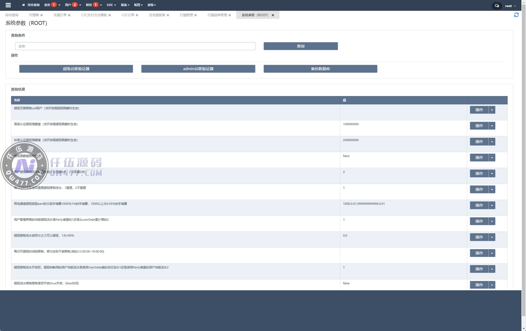The image size is (526, 331).
Task: Click the 查询 search button
Action: (301, 46)
